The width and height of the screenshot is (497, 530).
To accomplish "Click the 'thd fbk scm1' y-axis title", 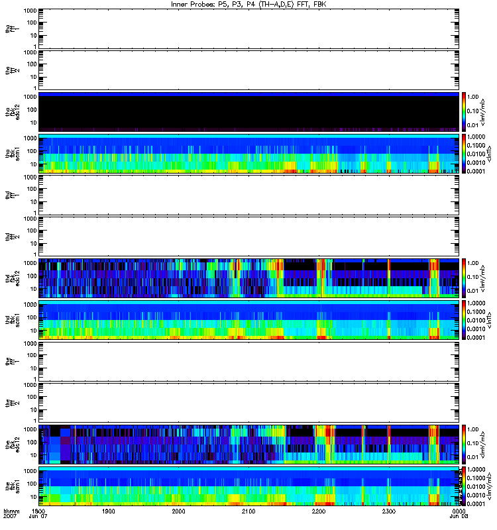I will click(12, 320).
